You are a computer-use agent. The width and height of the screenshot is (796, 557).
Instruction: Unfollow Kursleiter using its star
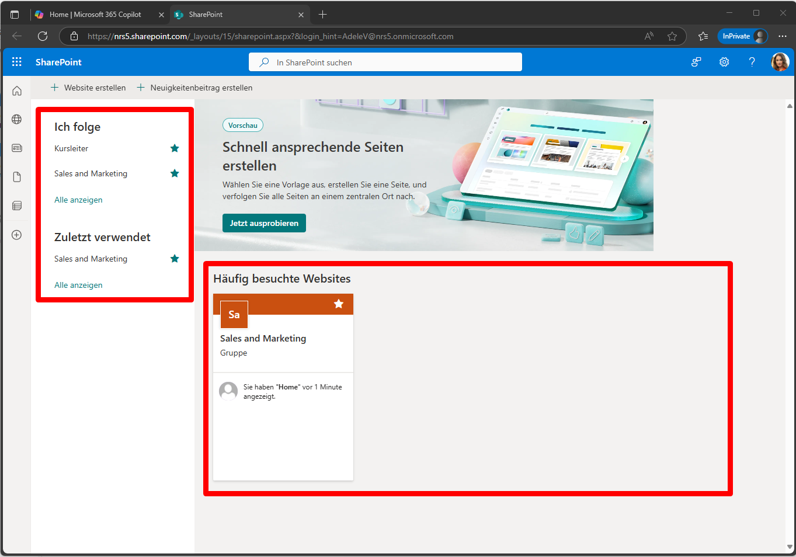coord(175,148)
